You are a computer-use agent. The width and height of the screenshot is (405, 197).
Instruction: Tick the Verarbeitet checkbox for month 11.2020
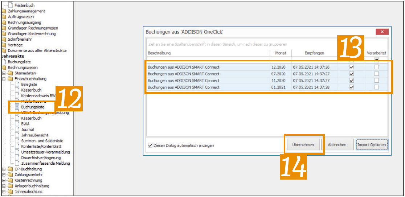(377, 81)
